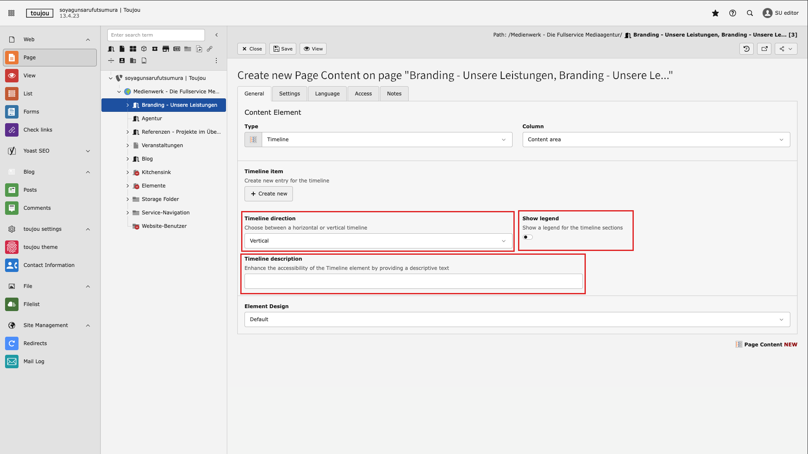Viewport: 808px width, 454px height.
Task: Click the Save button
Action: (x=283, y=49)
